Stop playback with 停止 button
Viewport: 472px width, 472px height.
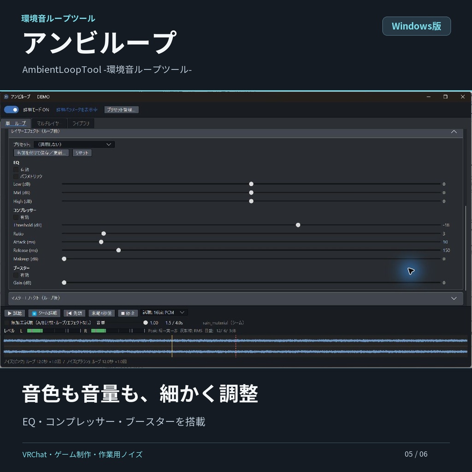(128, 313)
